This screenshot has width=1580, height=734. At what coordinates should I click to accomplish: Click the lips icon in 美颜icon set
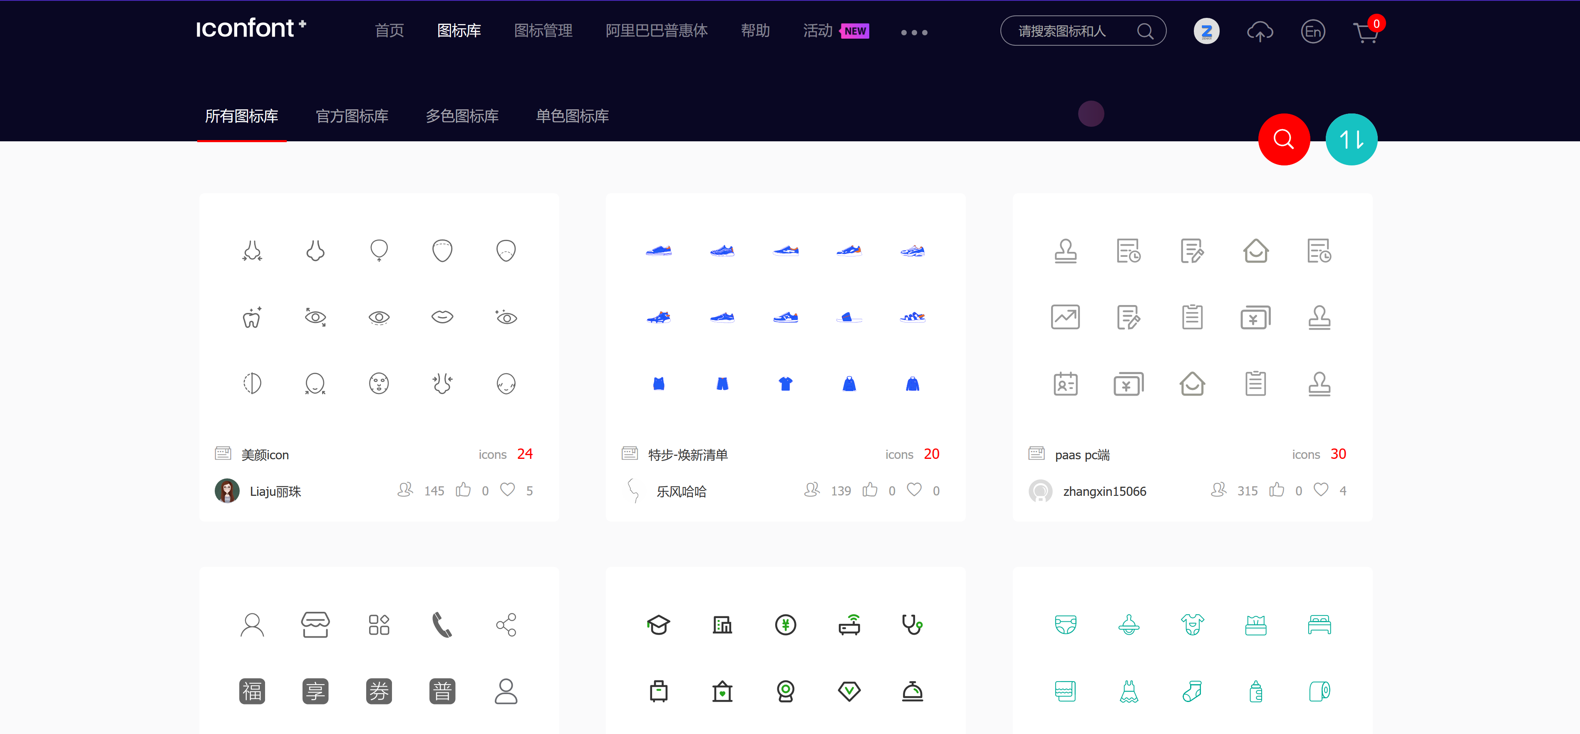[442, 317]
